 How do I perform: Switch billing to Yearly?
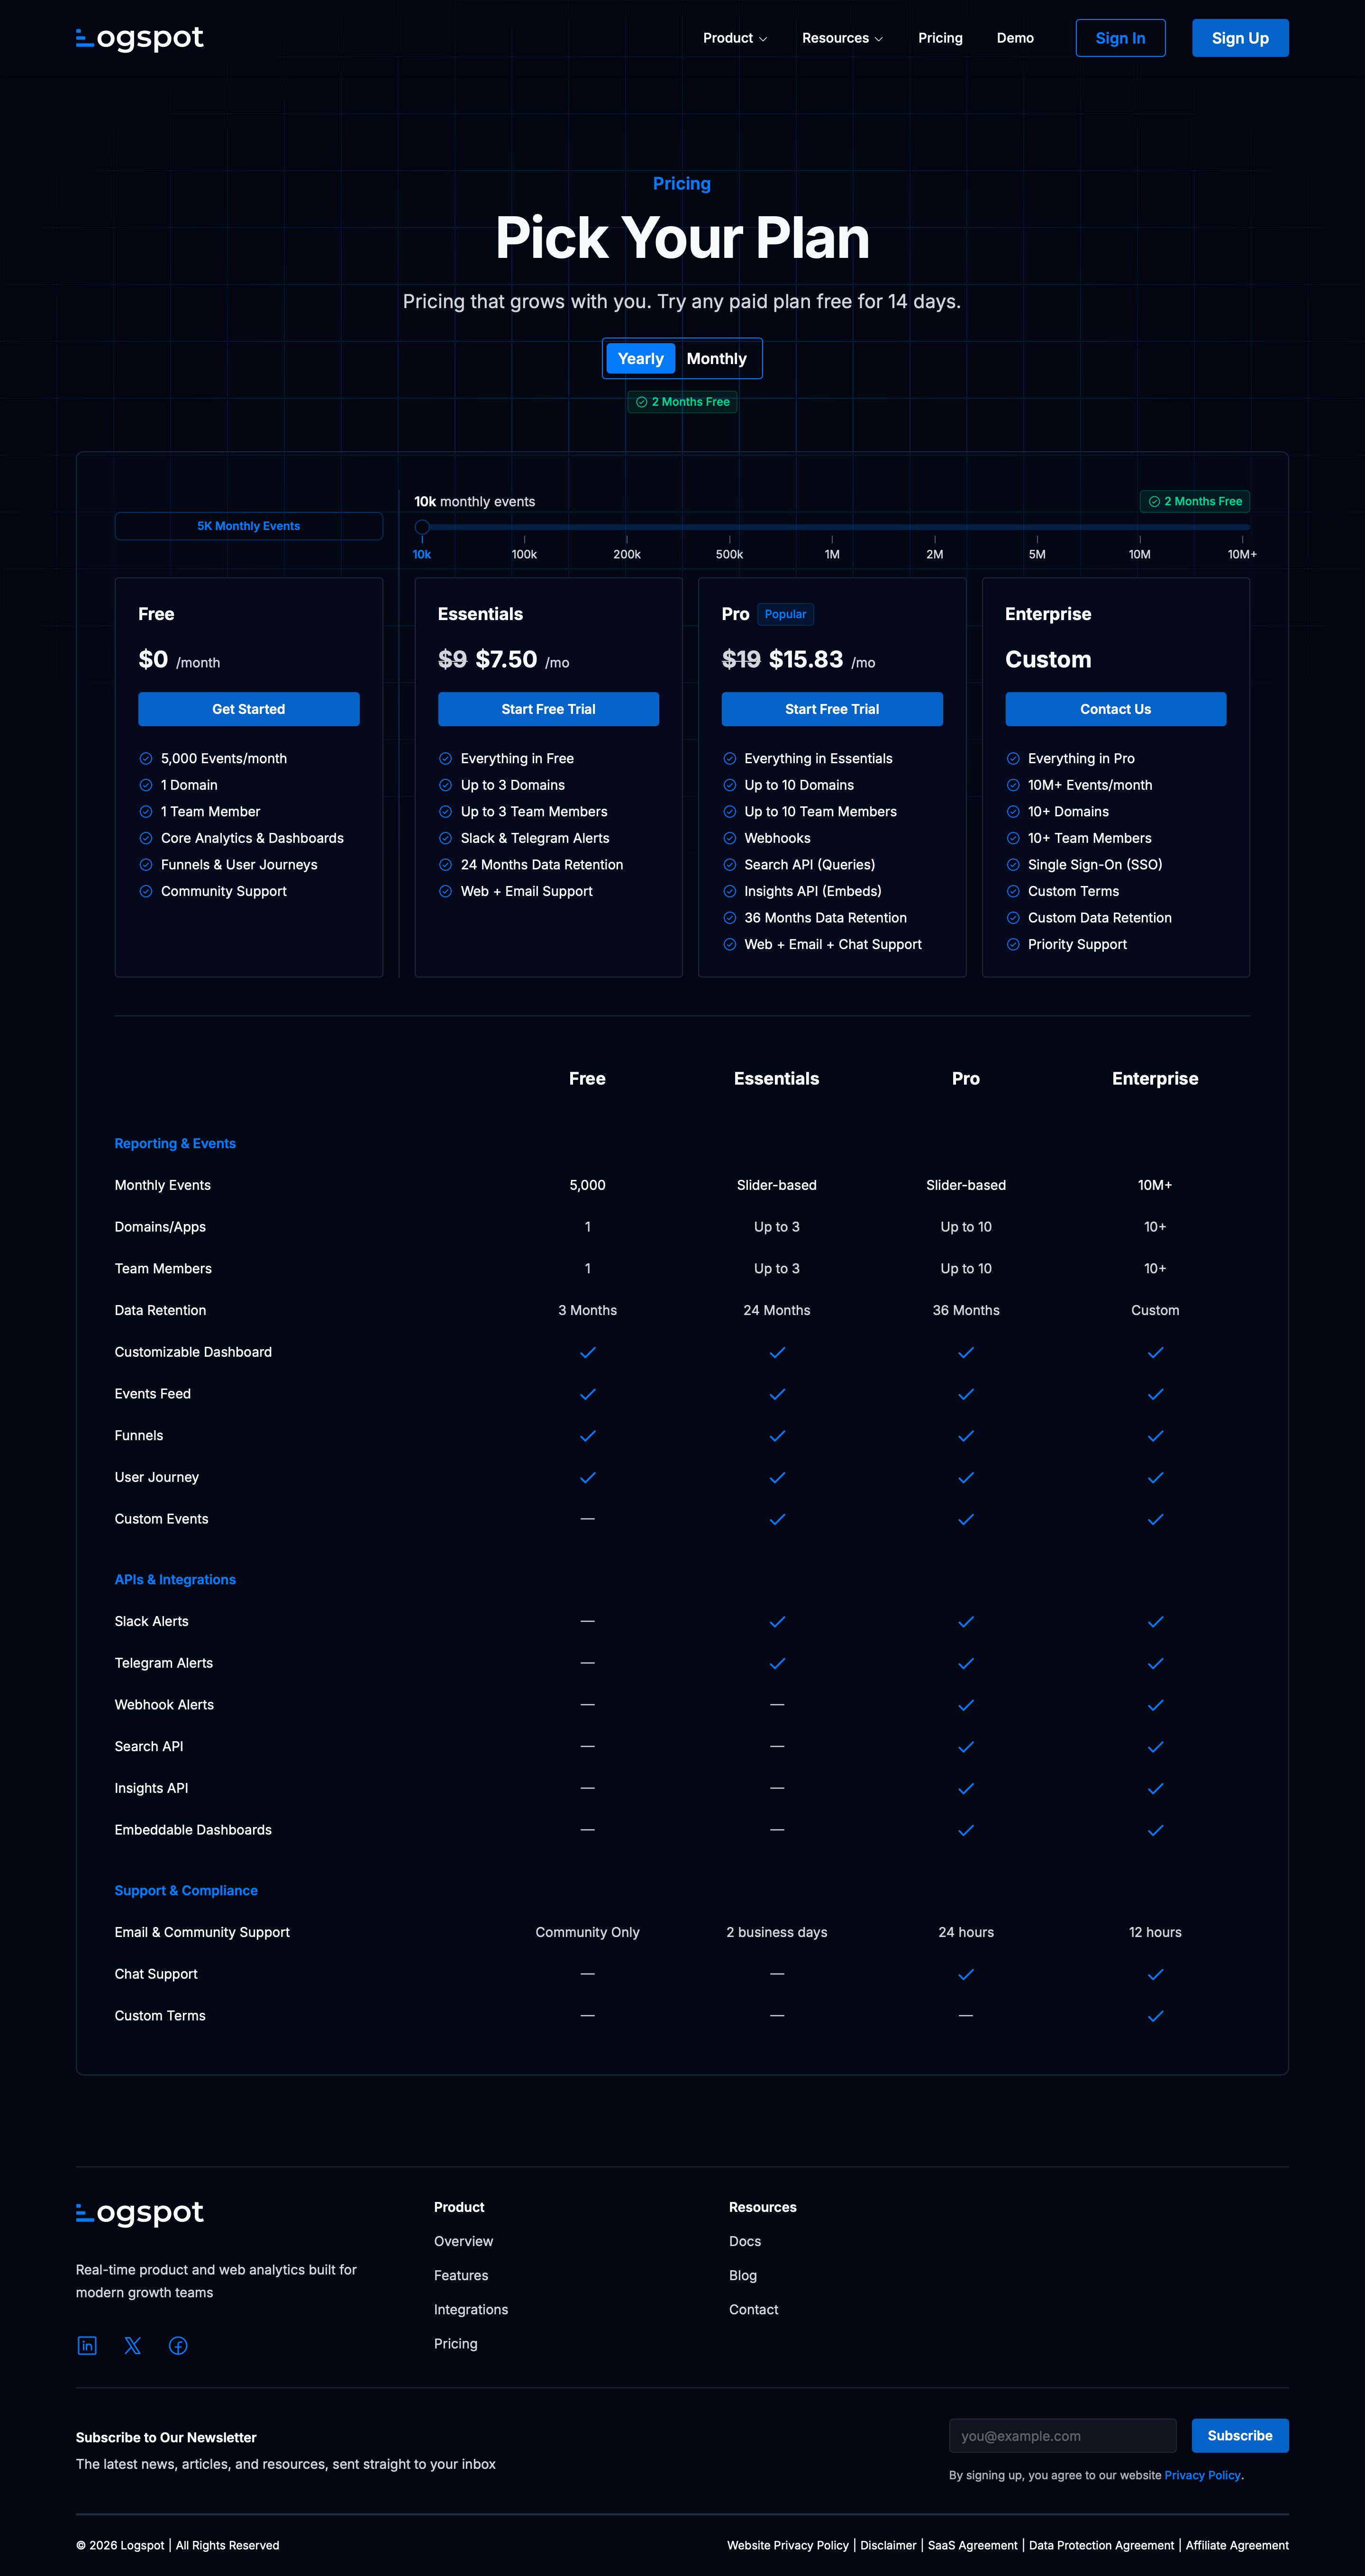point(641,358)
